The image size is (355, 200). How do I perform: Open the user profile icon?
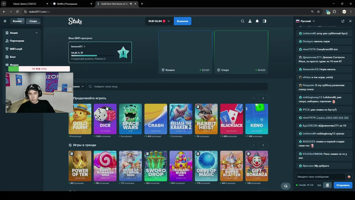click(x=250, y=21)
